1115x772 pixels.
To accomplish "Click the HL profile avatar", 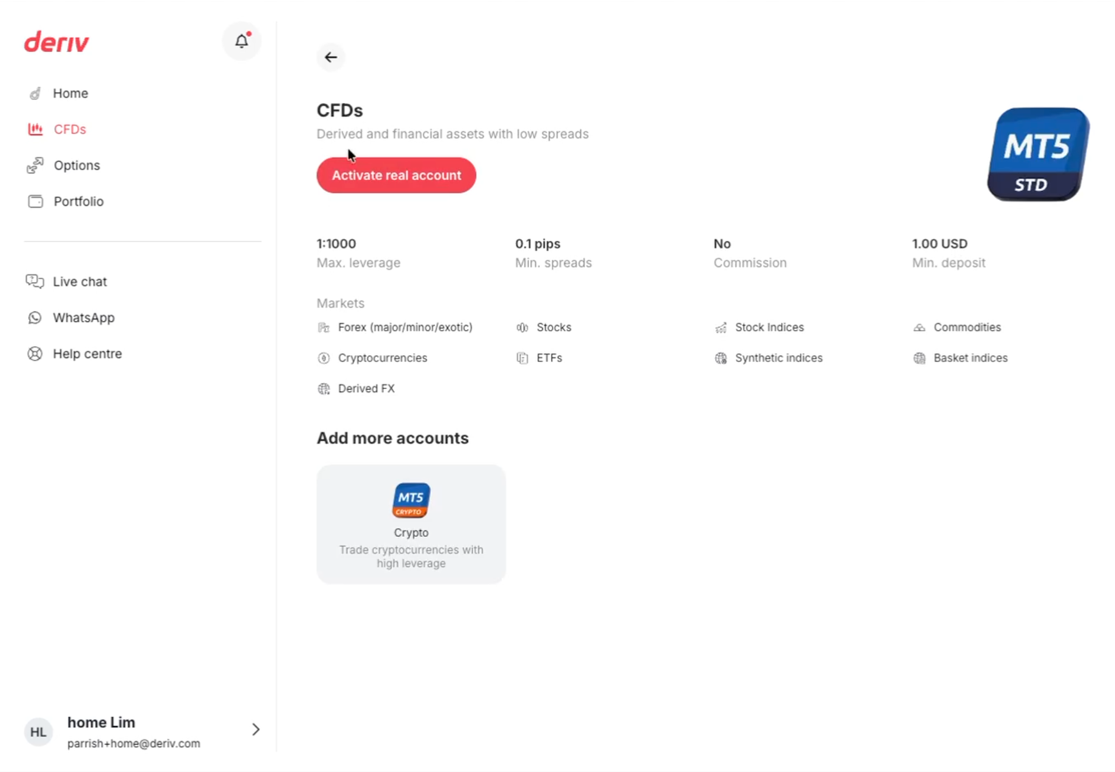I will tap(38, 732).
